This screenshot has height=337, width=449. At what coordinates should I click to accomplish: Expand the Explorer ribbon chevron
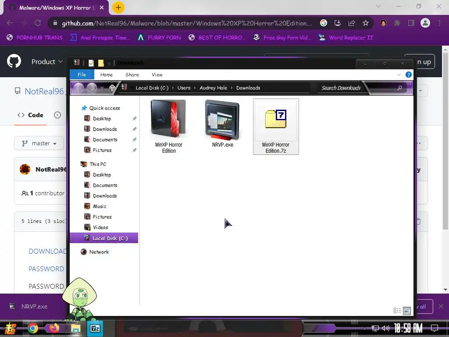point(399,75)
